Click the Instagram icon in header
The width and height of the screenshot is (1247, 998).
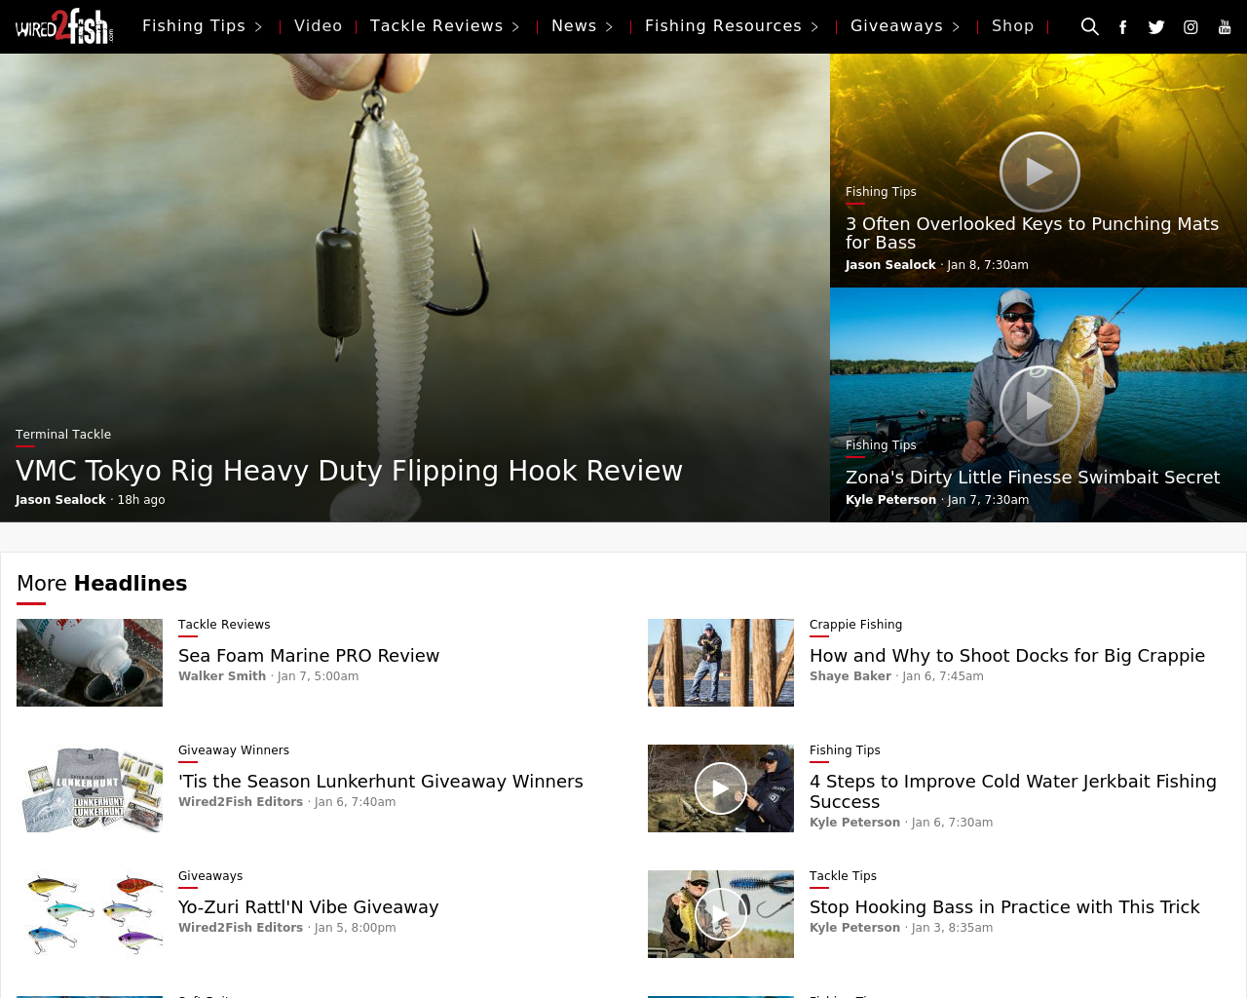pos(1190,27)
